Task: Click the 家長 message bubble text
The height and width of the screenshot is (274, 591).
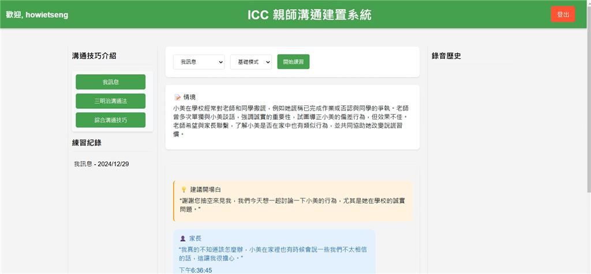Action: click(272, 254)
